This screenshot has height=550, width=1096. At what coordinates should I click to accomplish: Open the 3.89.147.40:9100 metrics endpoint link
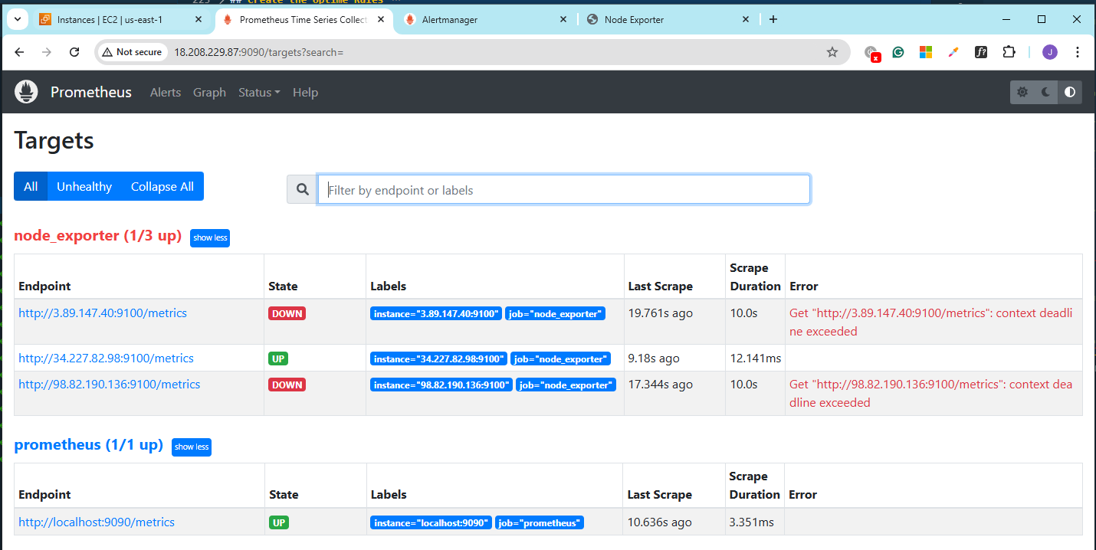[103, 313]
